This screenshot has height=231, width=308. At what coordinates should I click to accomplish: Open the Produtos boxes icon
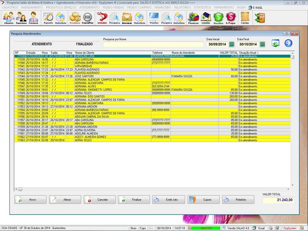coord(75,18)
